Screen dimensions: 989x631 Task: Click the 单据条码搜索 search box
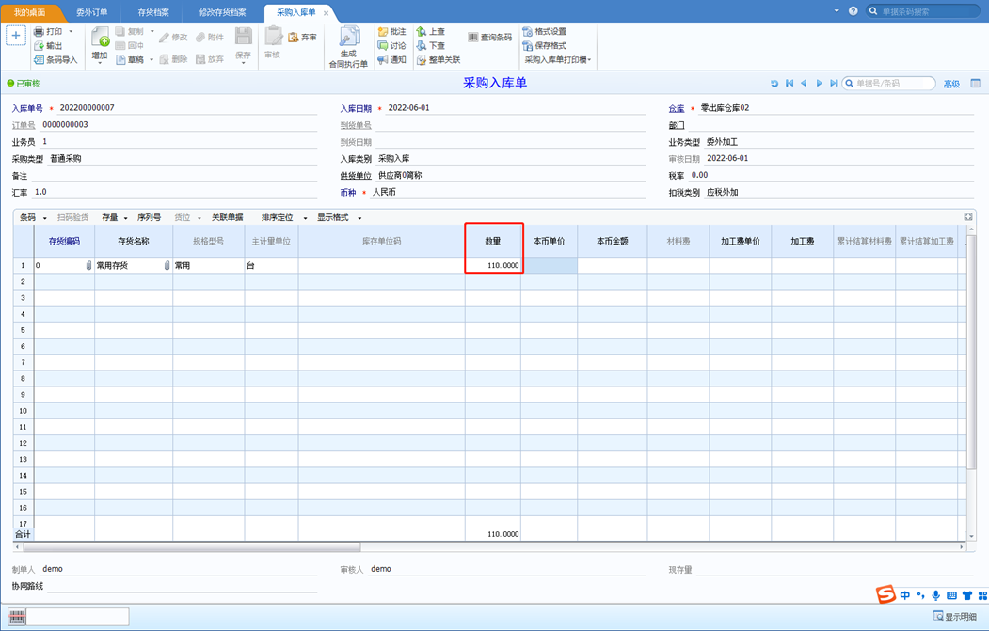[922, 11]
